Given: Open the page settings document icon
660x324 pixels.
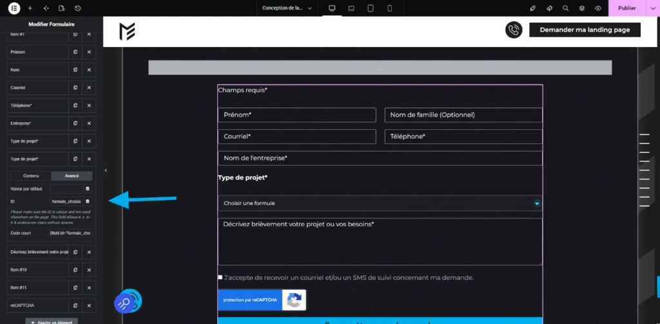Looking at the screenshot, I should coord(62,8).
